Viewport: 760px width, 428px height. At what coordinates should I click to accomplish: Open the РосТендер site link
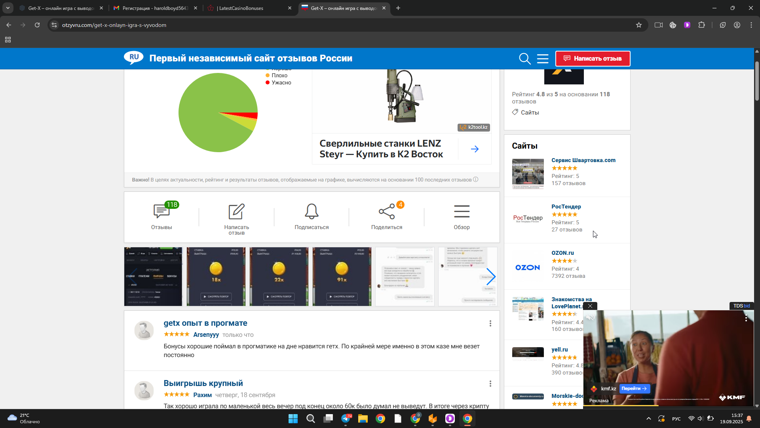(x=566, y=206)
